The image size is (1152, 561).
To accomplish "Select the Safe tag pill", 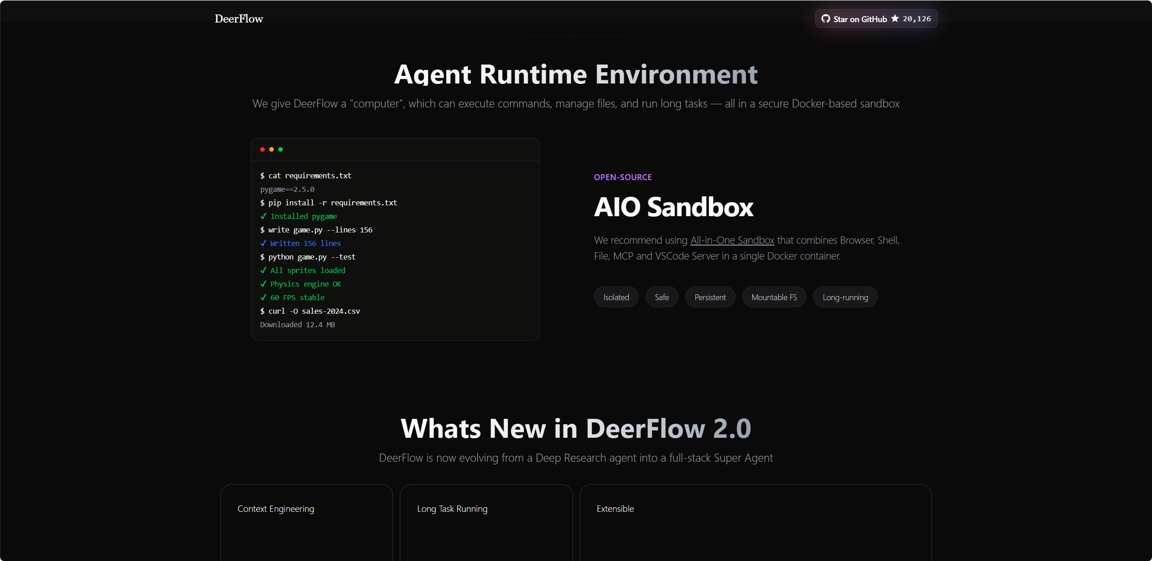I will pyautogui.click(x=662, y=297).
